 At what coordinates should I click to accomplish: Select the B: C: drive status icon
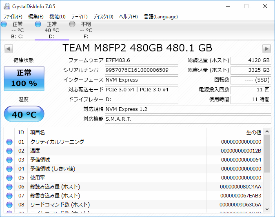point(4,24)
